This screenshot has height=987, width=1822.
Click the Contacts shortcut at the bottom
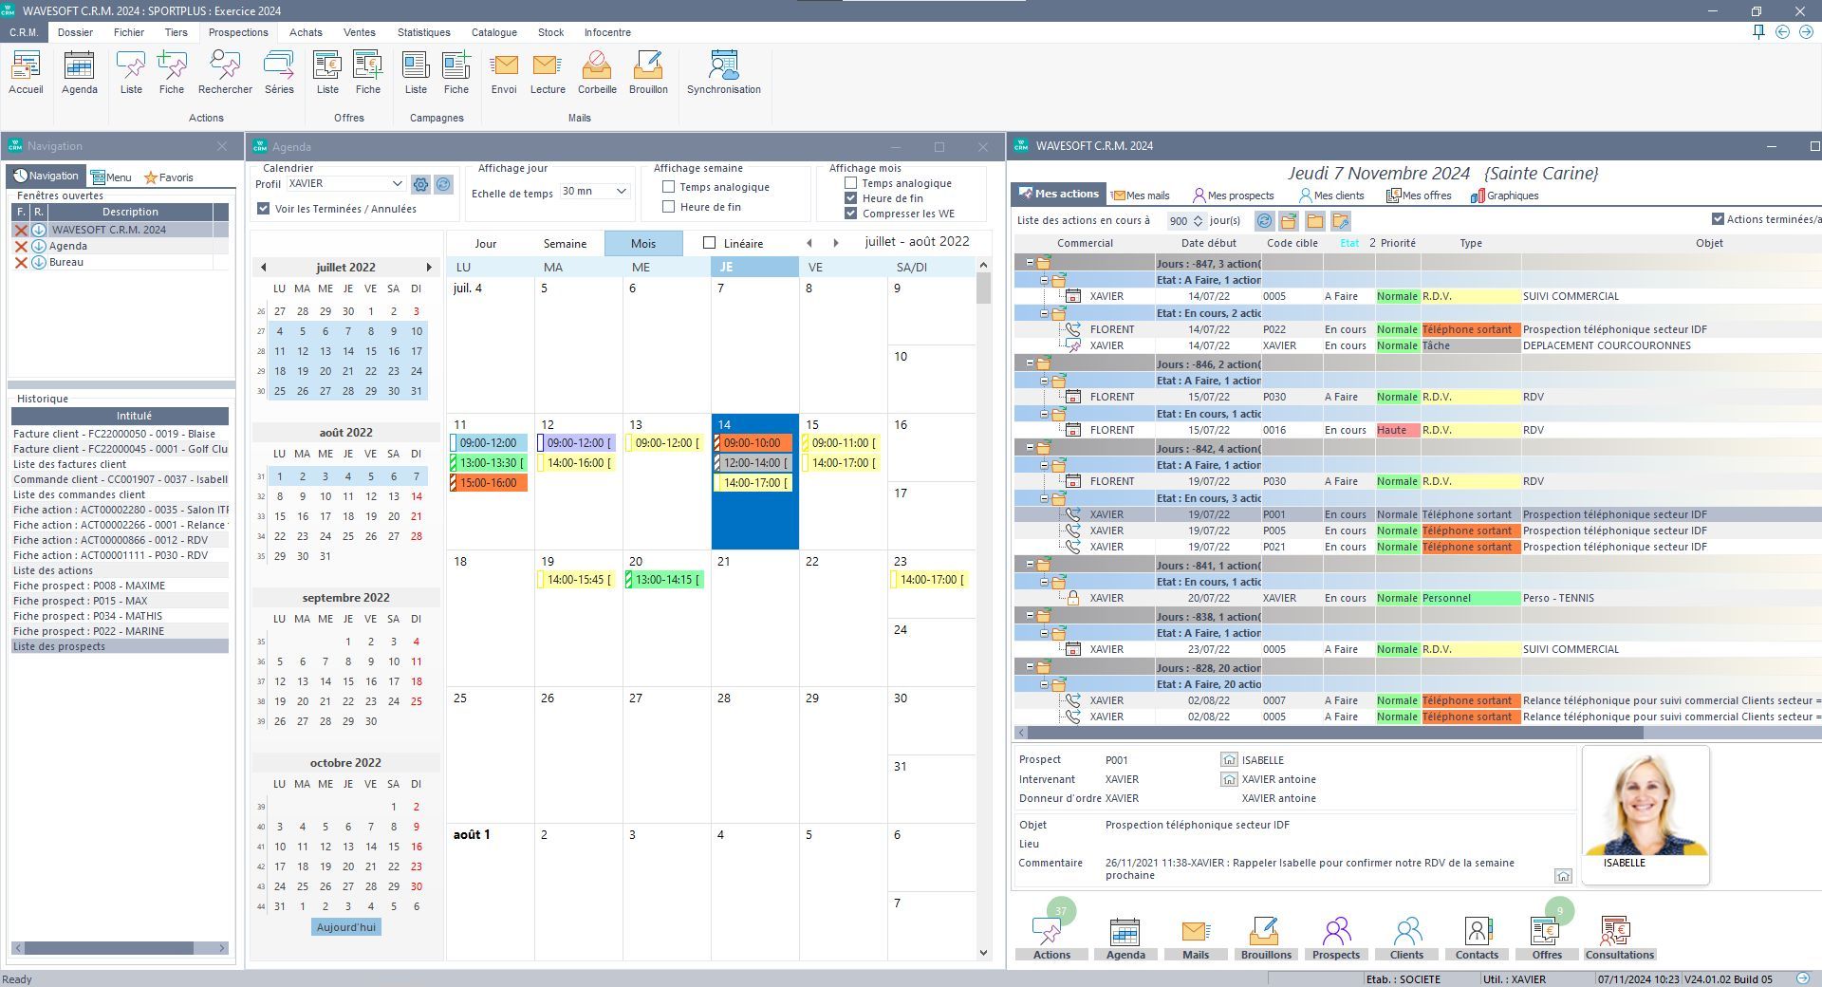coord(1477,938)
